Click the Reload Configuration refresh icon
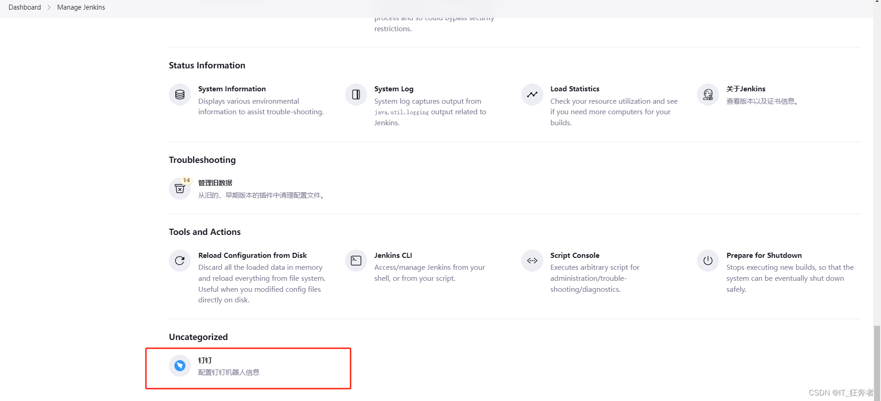The image size is (881, 401). pos(180,261)
